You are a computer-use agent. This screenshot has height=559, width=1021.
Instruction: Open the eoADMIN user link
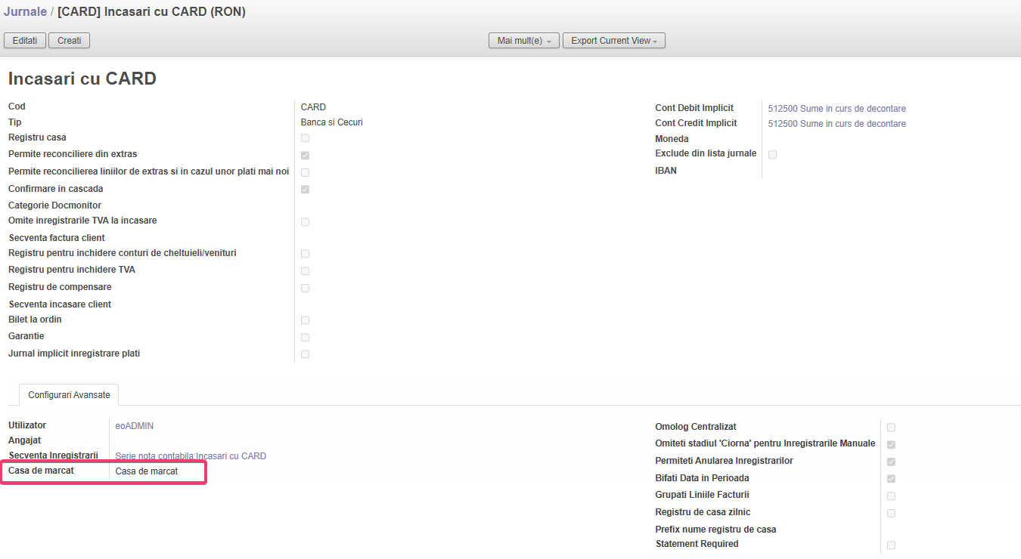tap(134, 426)
